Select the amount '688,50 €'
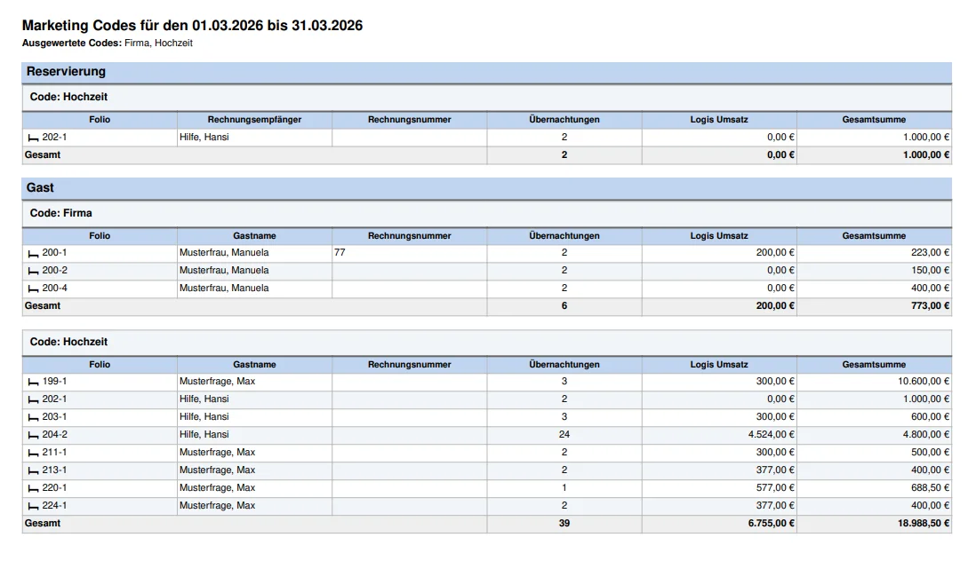The width and height of the screenshot is (968, 561). (x=930, y=487)
